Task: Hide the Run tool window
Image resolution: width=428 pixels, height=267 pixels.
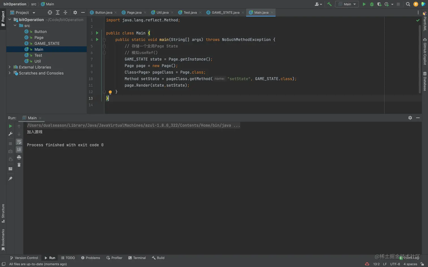Action: [418, 118]
